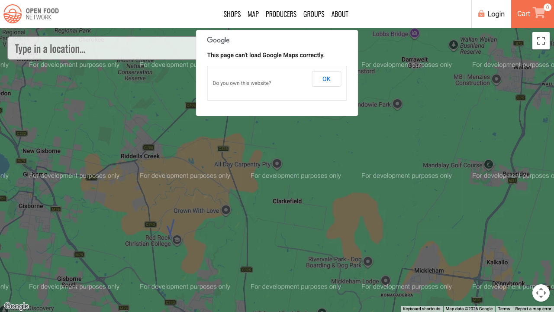
Task: Click the Kalkallo place label
Action: pos(497,262)
